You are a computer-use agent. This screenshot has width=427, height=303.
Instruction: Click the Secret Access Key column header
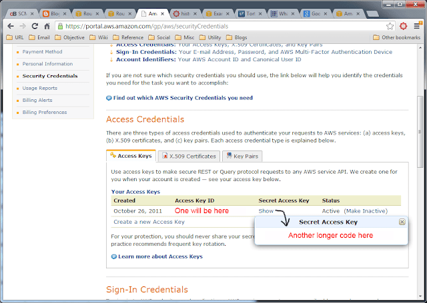[x=284, y=200]
